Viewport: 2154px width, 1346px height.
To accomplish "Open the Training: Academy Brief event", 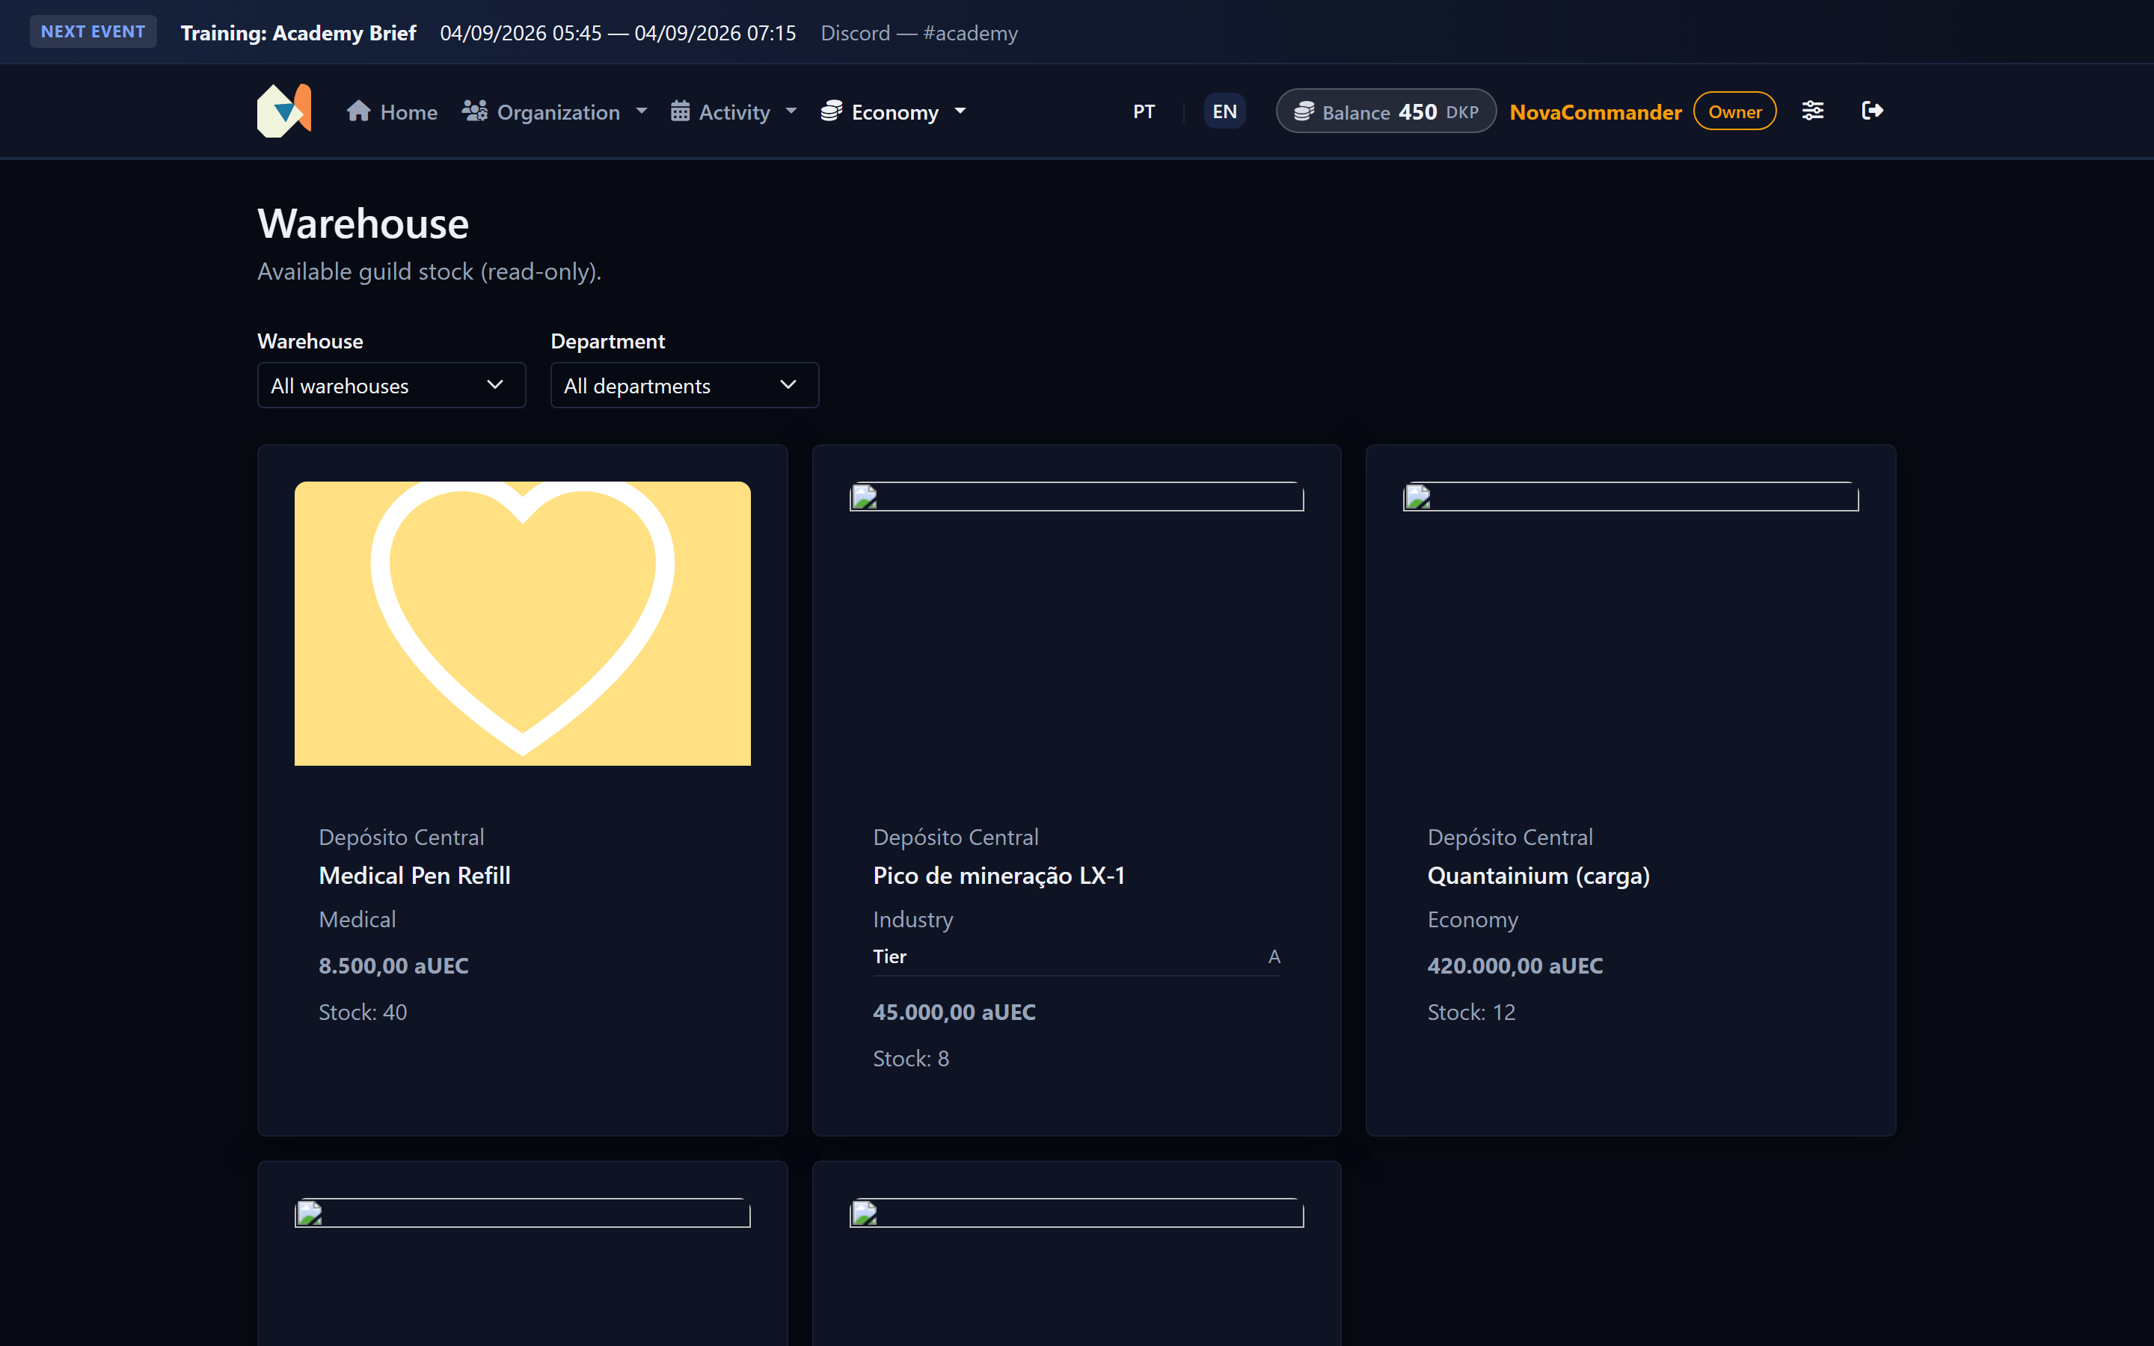I will point(298,33).
